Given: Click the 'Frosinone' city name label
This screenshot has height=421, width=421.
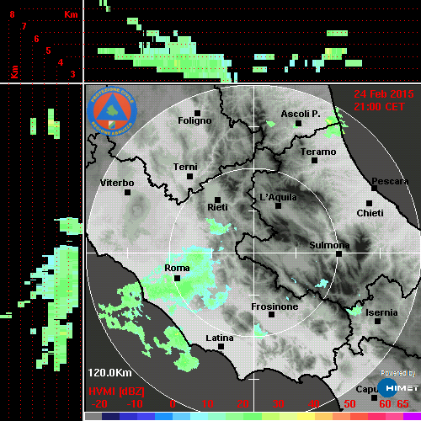Looking at the screenshot, I should (x=274, y=306).
